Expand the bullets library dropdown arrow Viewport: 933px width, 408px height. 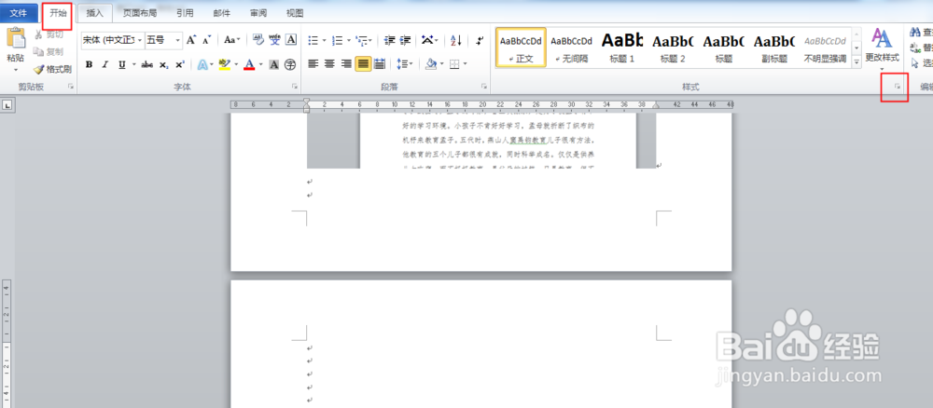(325, 40)
